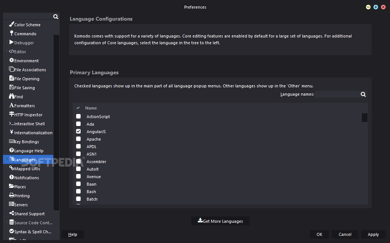This screenshot has width=390, height=243.
Task: Click the language list scrollbar thumb
Action: coord(364,118)
